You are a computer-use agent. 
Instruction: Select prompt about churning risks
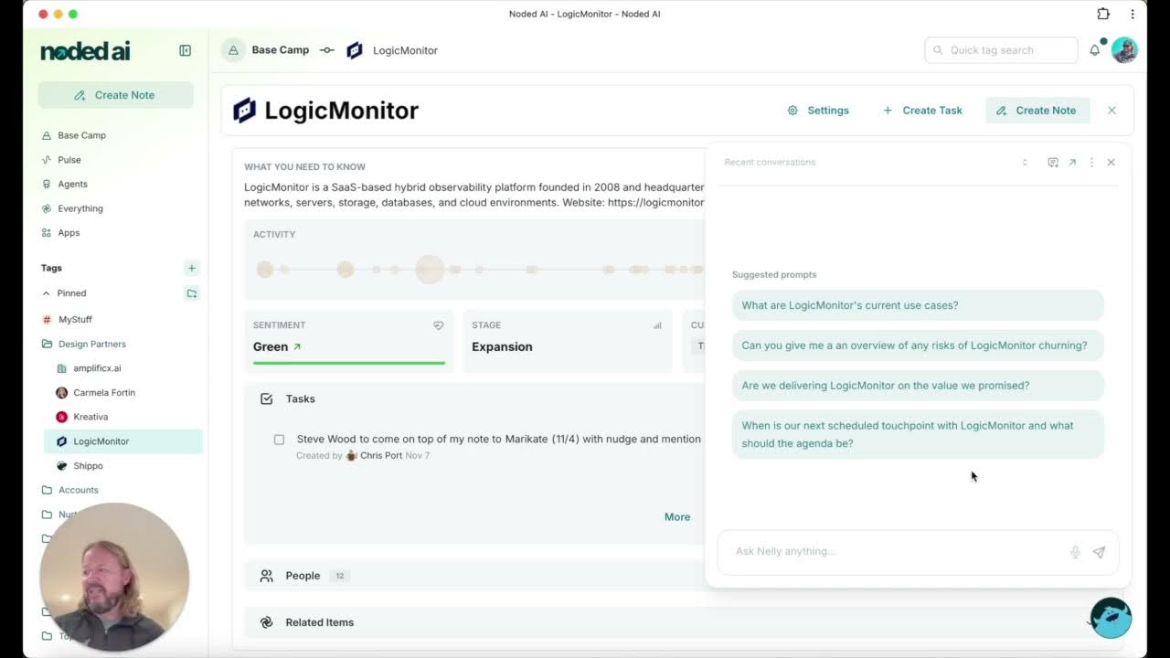[918, 345]
